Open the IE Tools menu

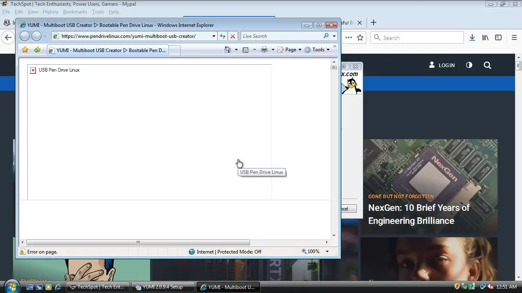tap(317, 50)
